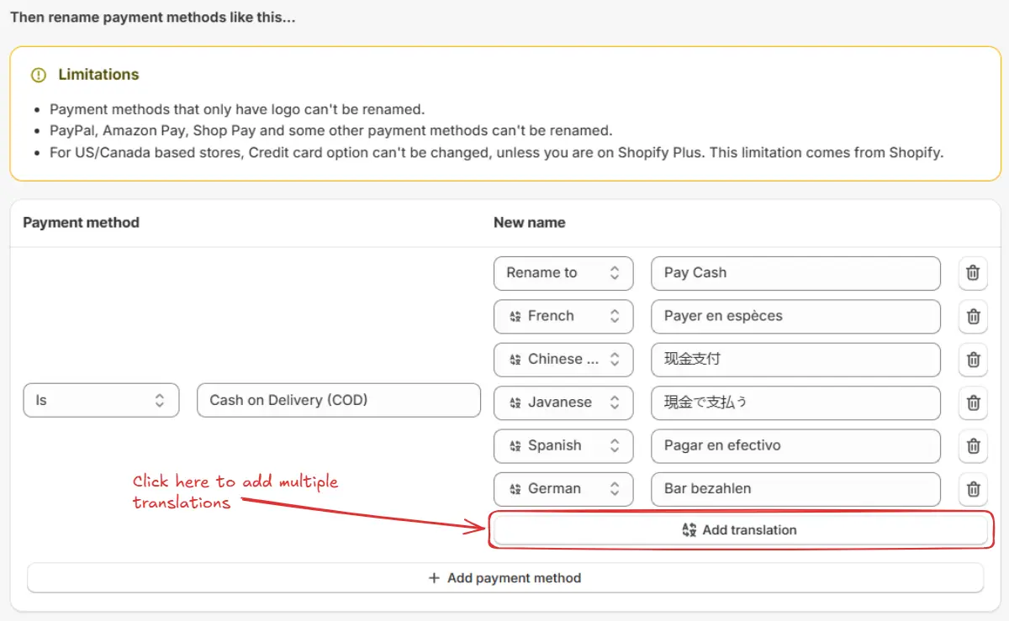Open the Rename to dropdown
The height and width of the screenshot is (621, 1009).
563,273
